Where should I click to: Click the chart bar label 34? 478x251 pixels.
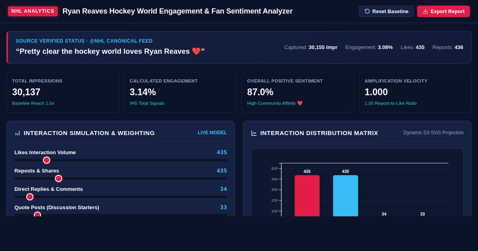(384, 214)
